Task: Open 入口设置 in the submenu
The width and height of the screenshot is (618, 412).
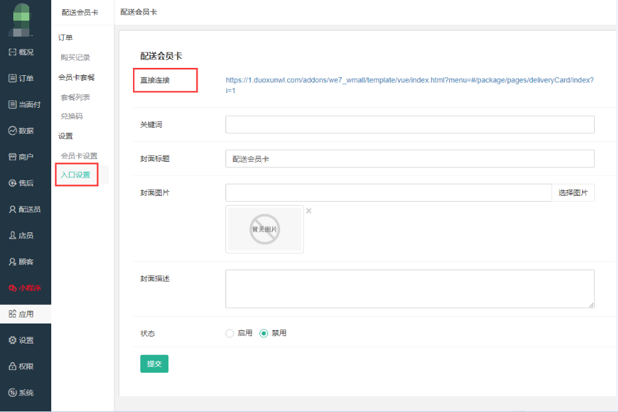Action: 75,174
